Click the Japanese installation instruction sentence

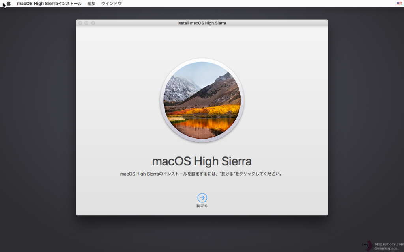click(x=202, y=174)
